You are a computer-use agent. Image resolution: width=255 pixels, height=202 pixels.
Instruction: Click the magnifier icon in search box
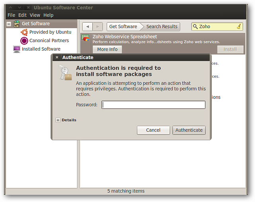(x=195, y=27)
